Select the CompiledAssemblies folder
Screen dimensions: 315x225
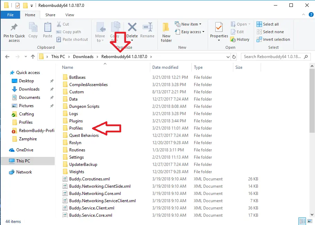(88, 85)
